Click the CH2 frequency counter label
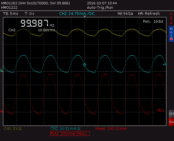The width and height of the screenshot is (174, 141). [x=12, y=30]
